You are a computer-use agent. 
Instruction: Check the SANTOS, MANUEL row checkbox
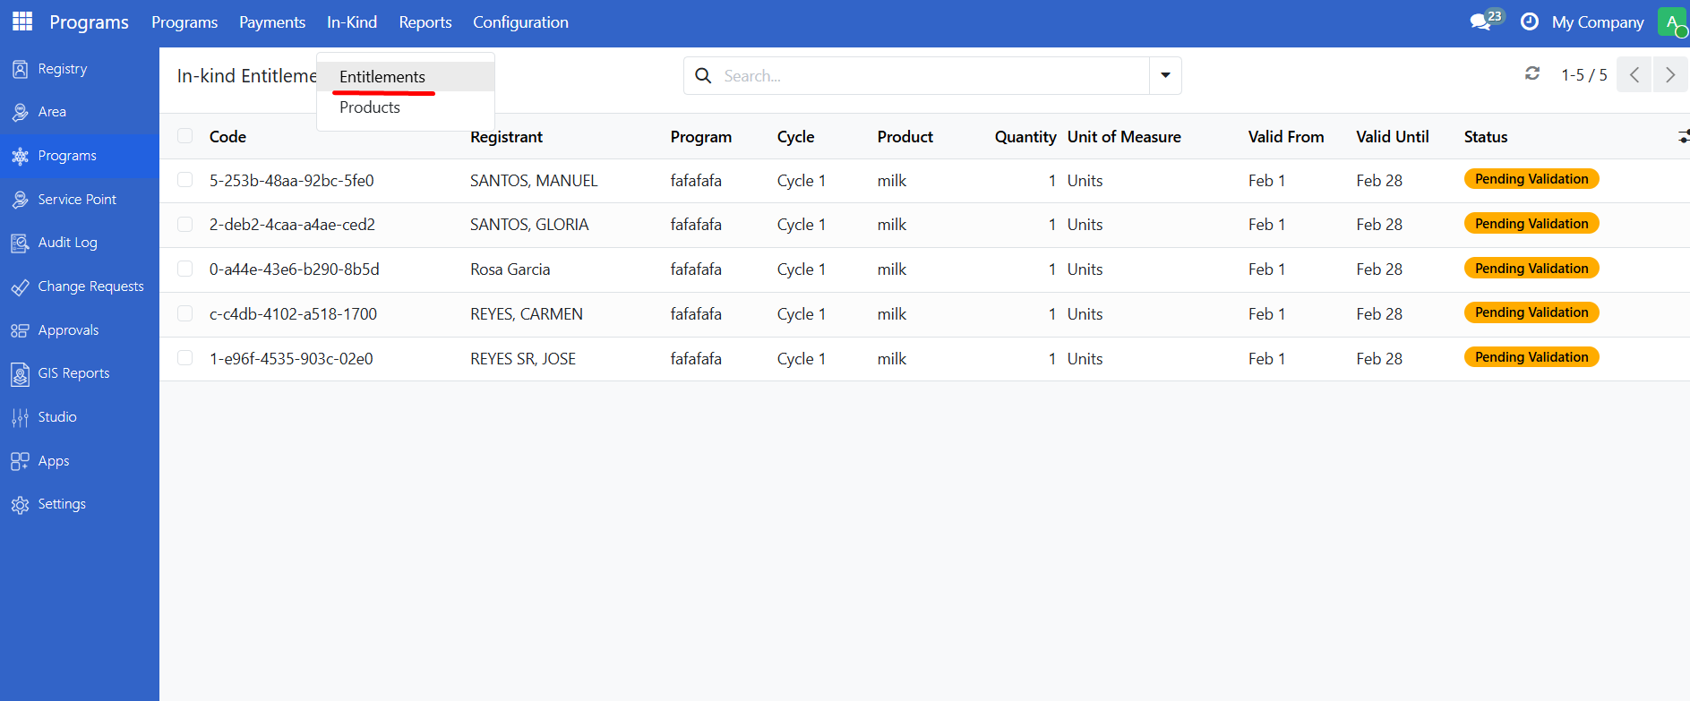click(185, 180)
